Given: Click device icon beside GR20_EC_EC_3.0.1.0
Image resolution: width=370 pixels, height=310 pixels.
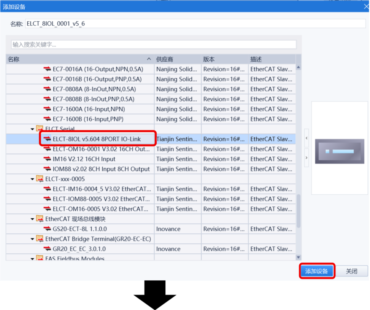Looking at the screenshot, I should (x=47, y=249).
